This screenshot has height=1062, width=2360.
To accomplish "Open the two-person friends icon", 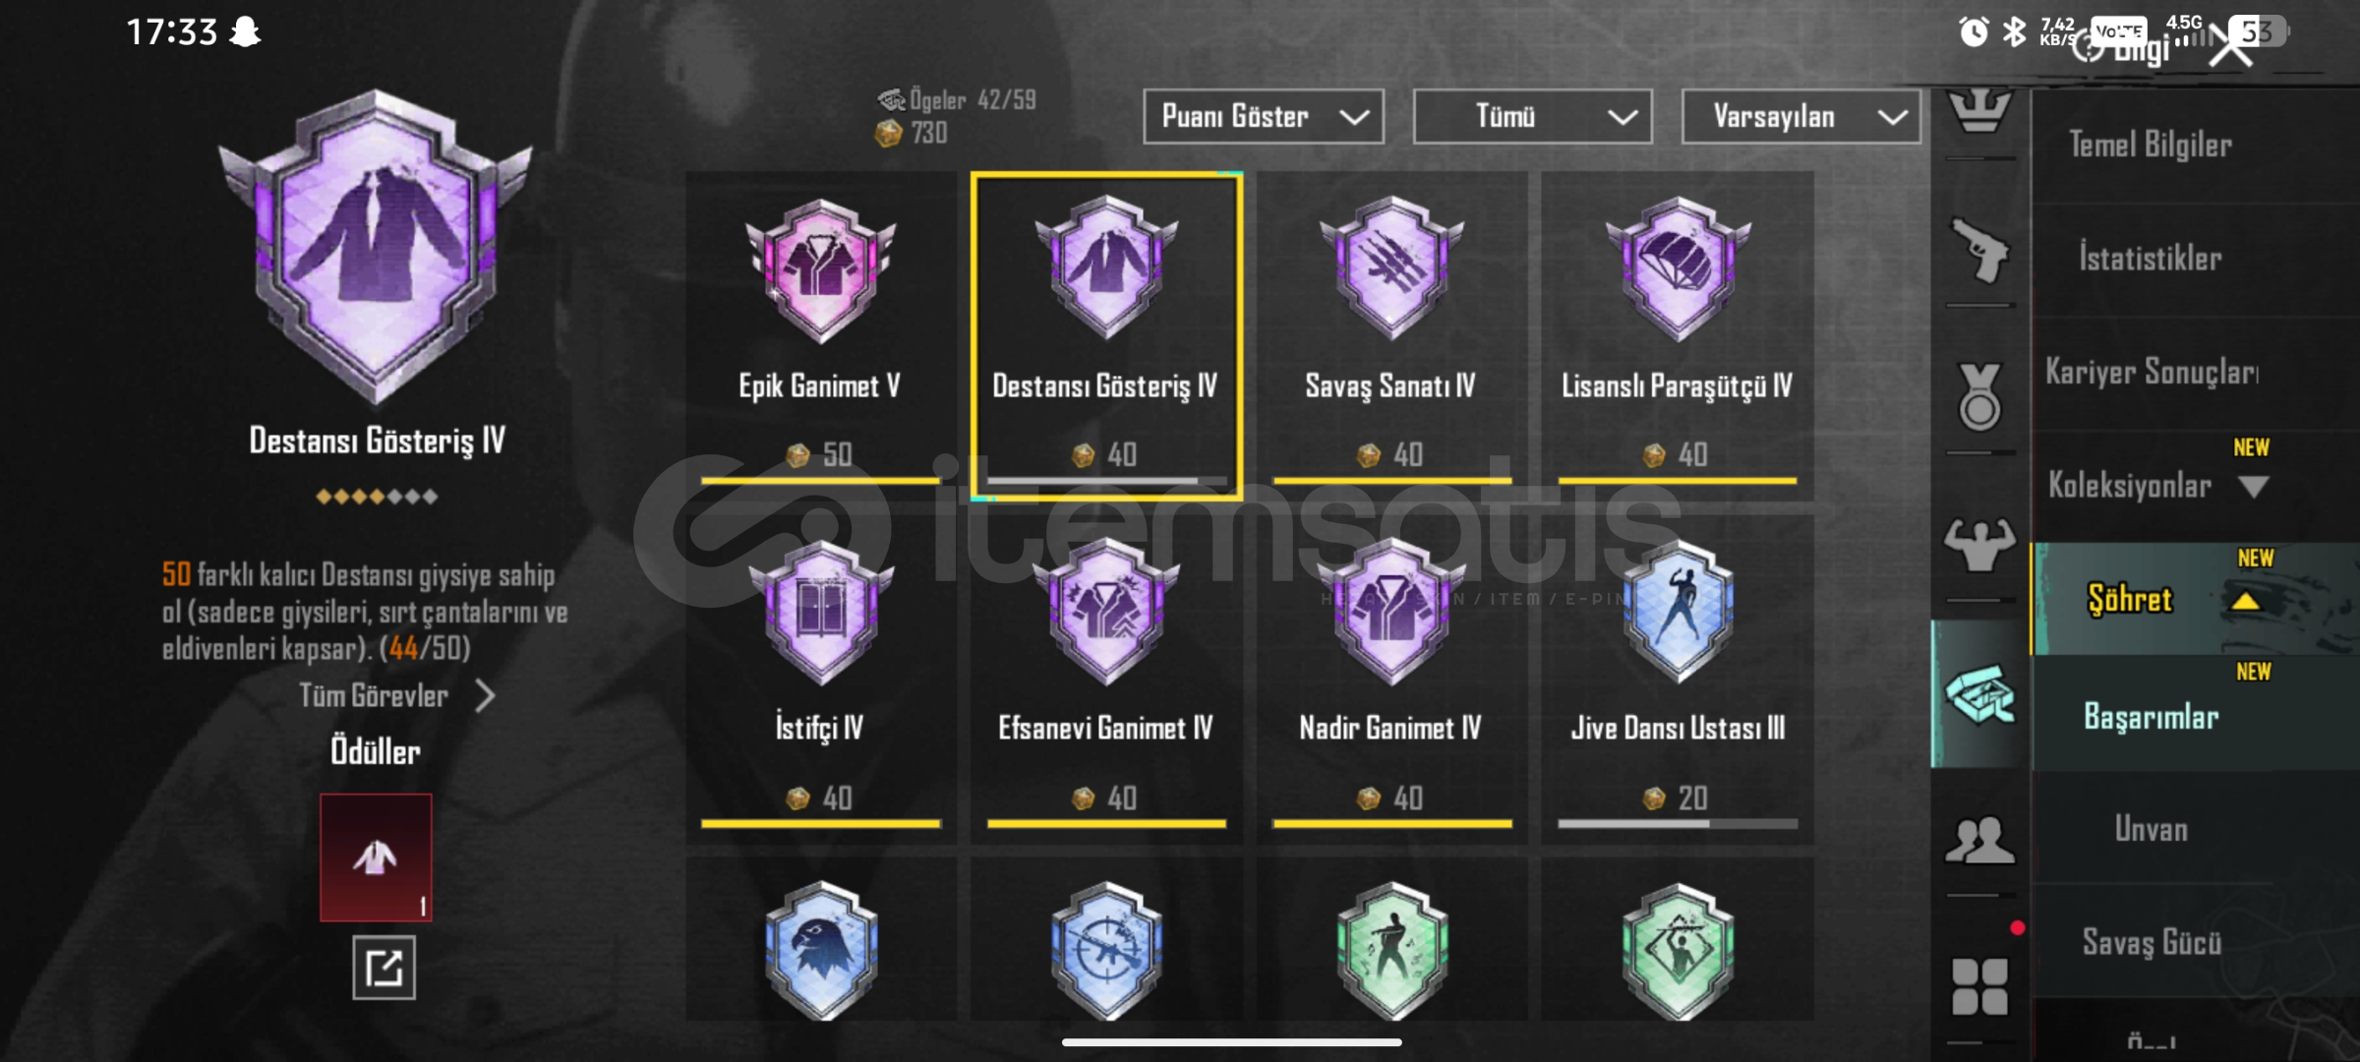I will click(x=1979, y=841).
